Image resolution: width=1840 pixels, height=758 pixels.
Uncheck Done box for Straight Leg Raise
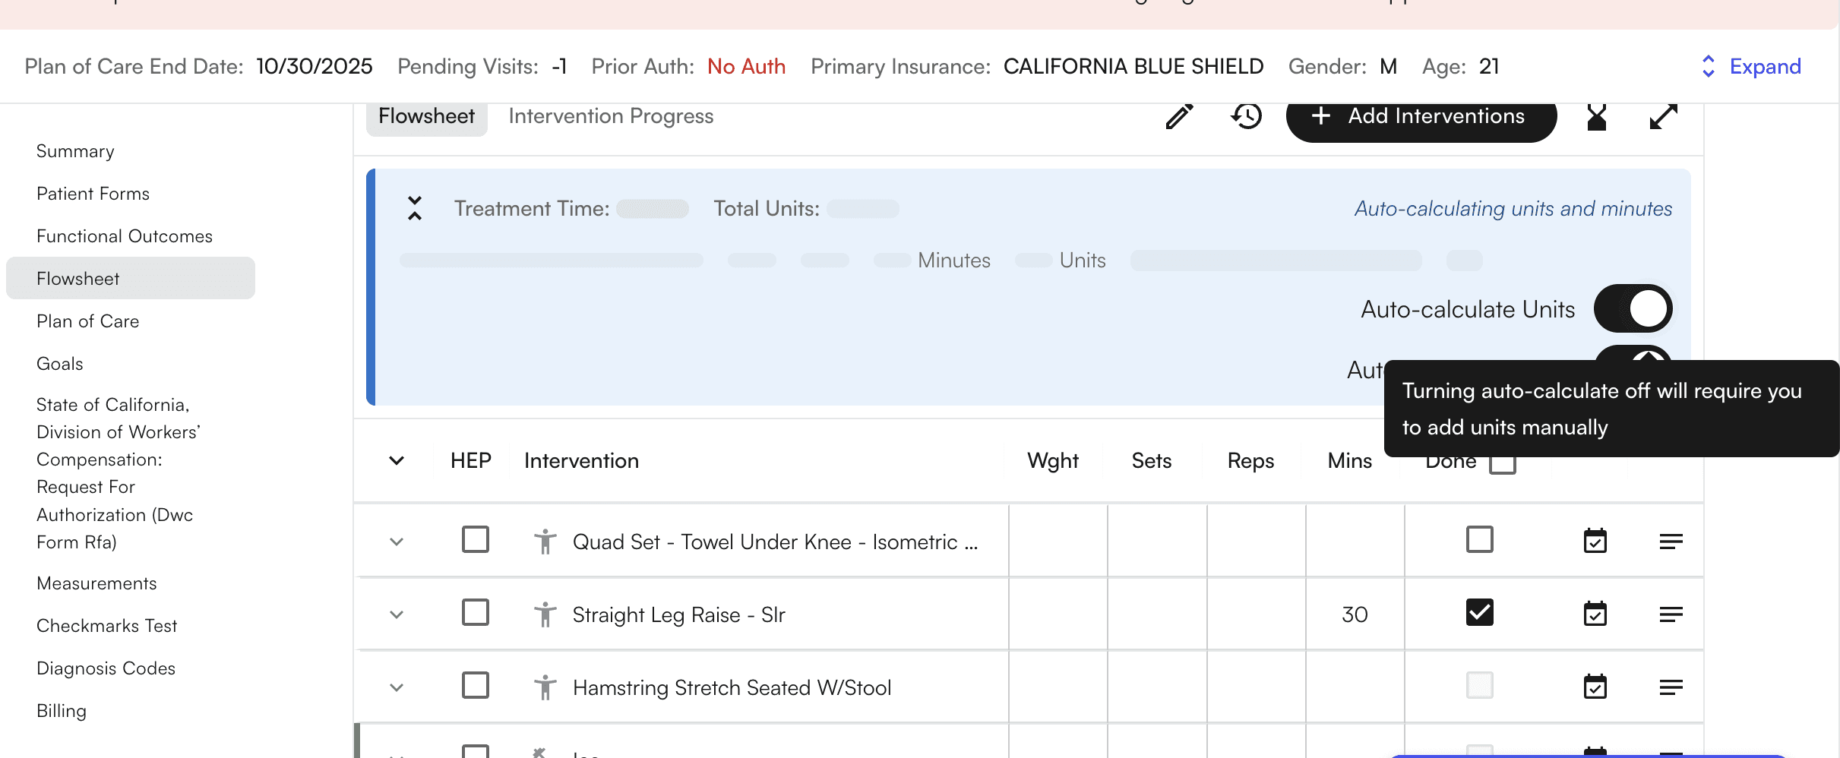[1479, 613]
